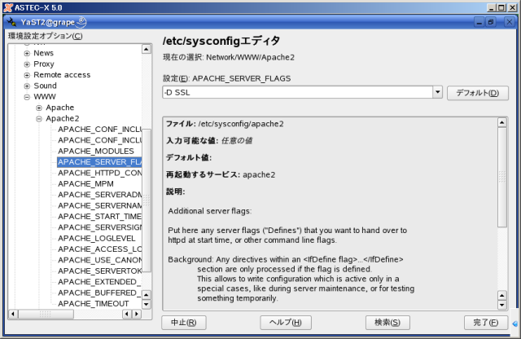Collapse the Apache2 tree node
Screen dimensions: 521x339
click(38, 118)
